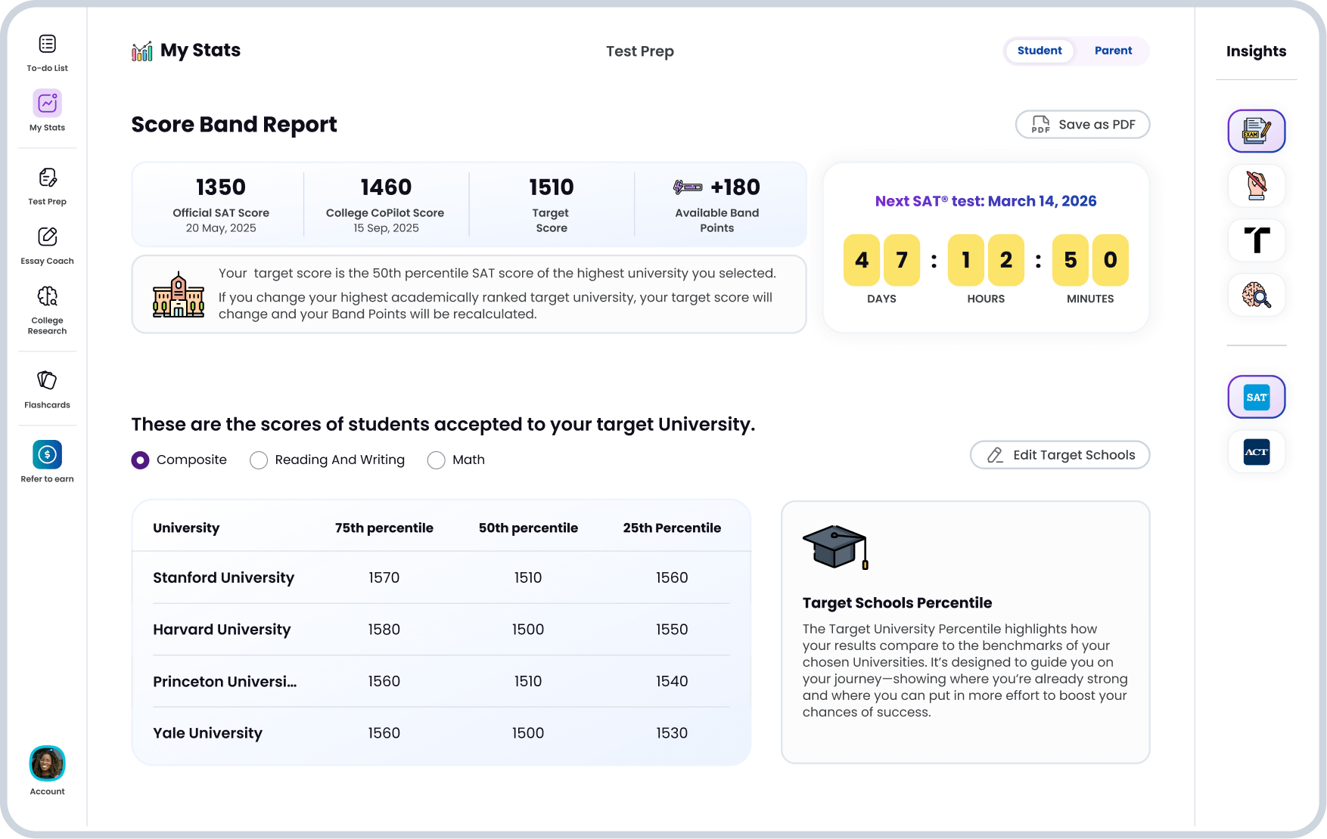Switch to the Student view tab
This screenshot has height=839, width=1327.
pyautogui.click(x=1039, y=51)
